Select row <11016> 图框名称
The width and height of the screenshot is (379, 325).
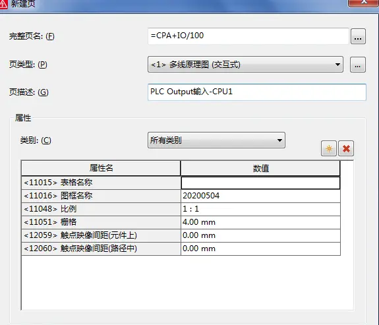coord(101,196)
